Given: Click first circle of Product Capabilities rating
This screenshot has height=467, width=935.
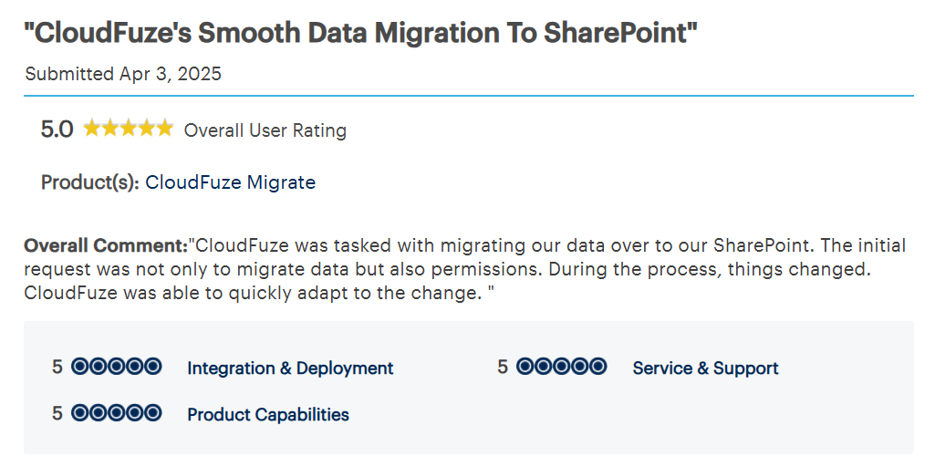Looking at the screenshot, I should click(x=80, y=413).
